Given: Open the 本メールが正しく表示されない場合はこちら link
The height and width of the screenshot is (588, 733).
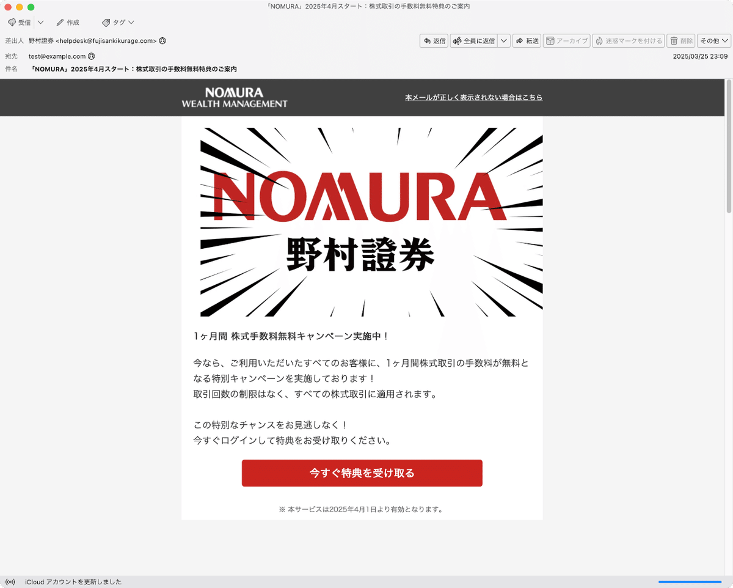Looking at the screenshot, I should (x=474, y=97).
